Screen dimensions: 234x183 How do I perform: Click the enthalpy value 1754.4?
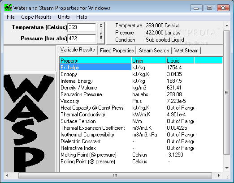tap(174, 68)
